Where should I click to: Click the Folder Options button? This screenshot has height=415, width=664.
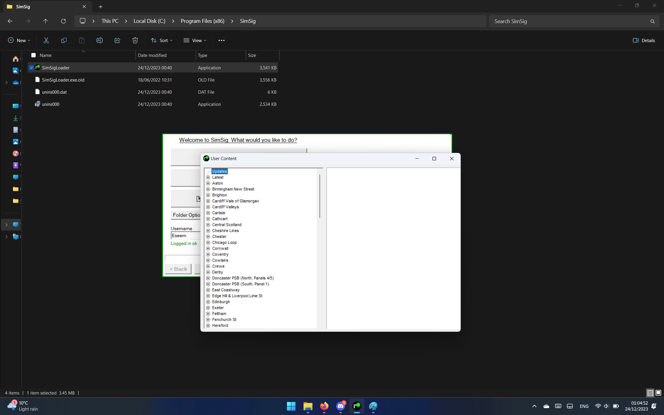186,215
